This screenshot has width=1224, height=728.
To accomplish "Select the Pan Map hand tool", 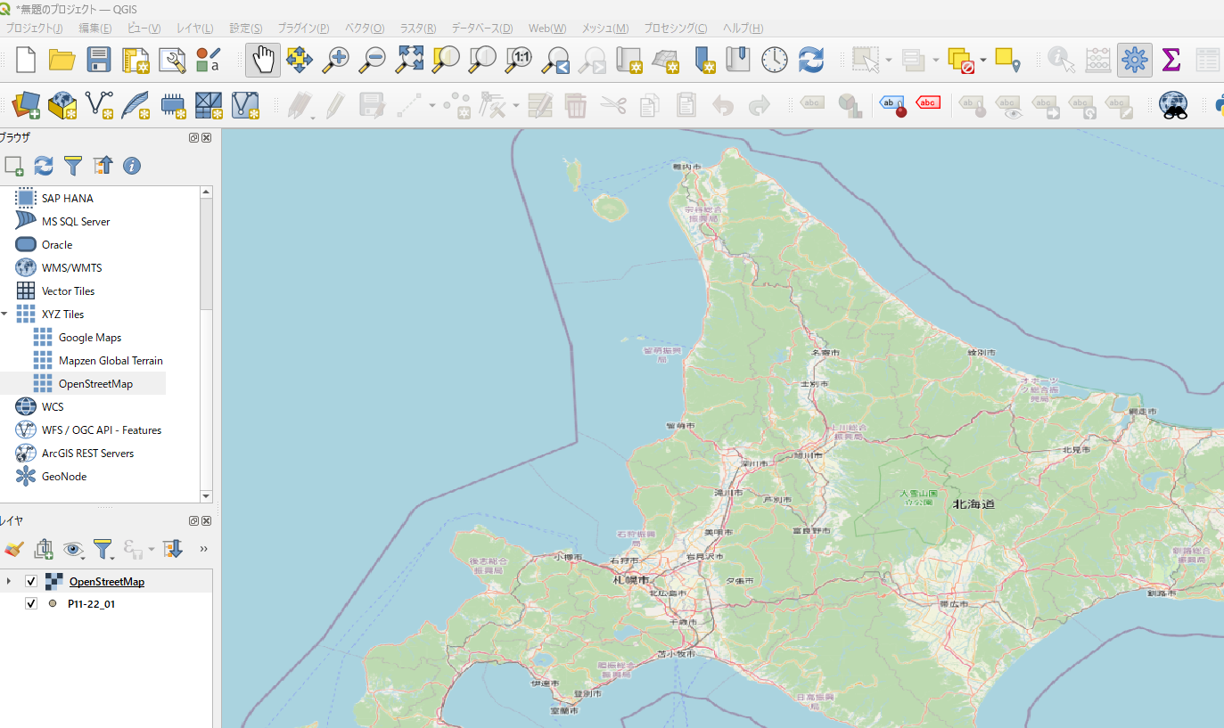I will click(x=263, y=61).
